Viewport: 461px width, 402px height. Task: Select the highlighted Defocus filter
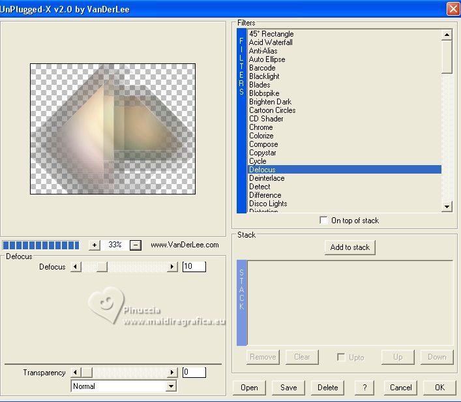point(344,170)
